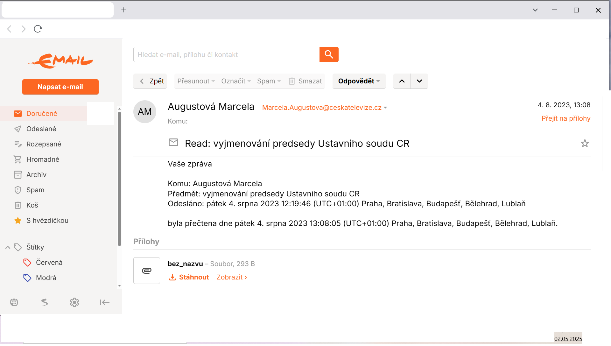
Task: Open settings gear in sidebar footer
Action: coord(74,302)
